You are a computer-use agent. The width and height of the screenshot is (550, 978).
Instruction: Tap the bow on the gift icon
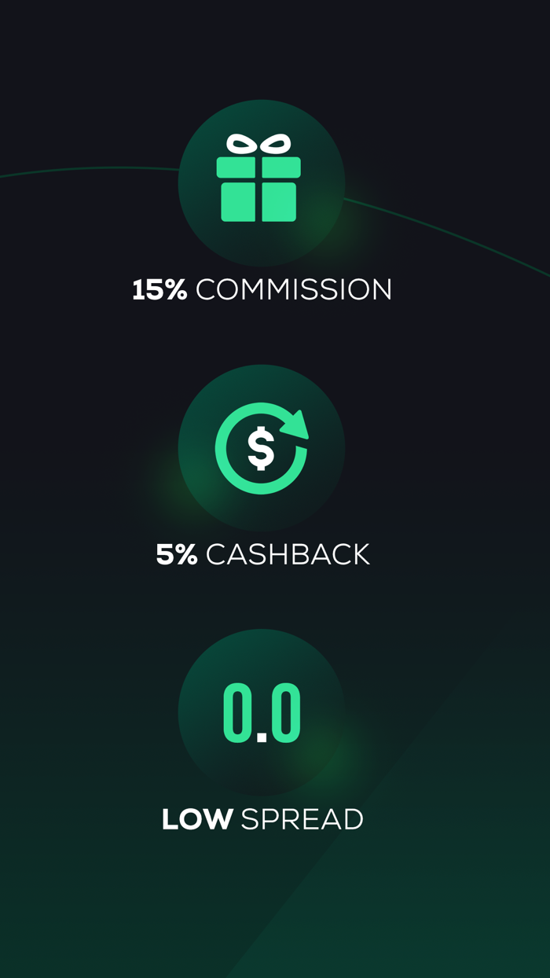tap(258, 144)
